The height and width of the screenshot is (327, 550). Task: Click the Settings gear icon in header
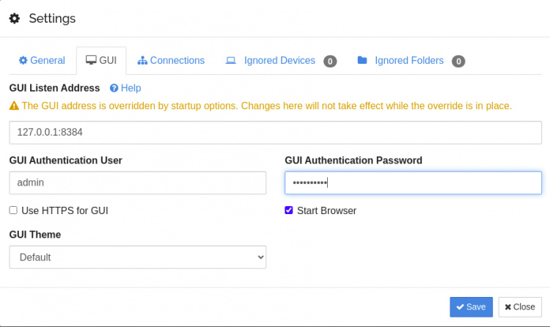14,18
